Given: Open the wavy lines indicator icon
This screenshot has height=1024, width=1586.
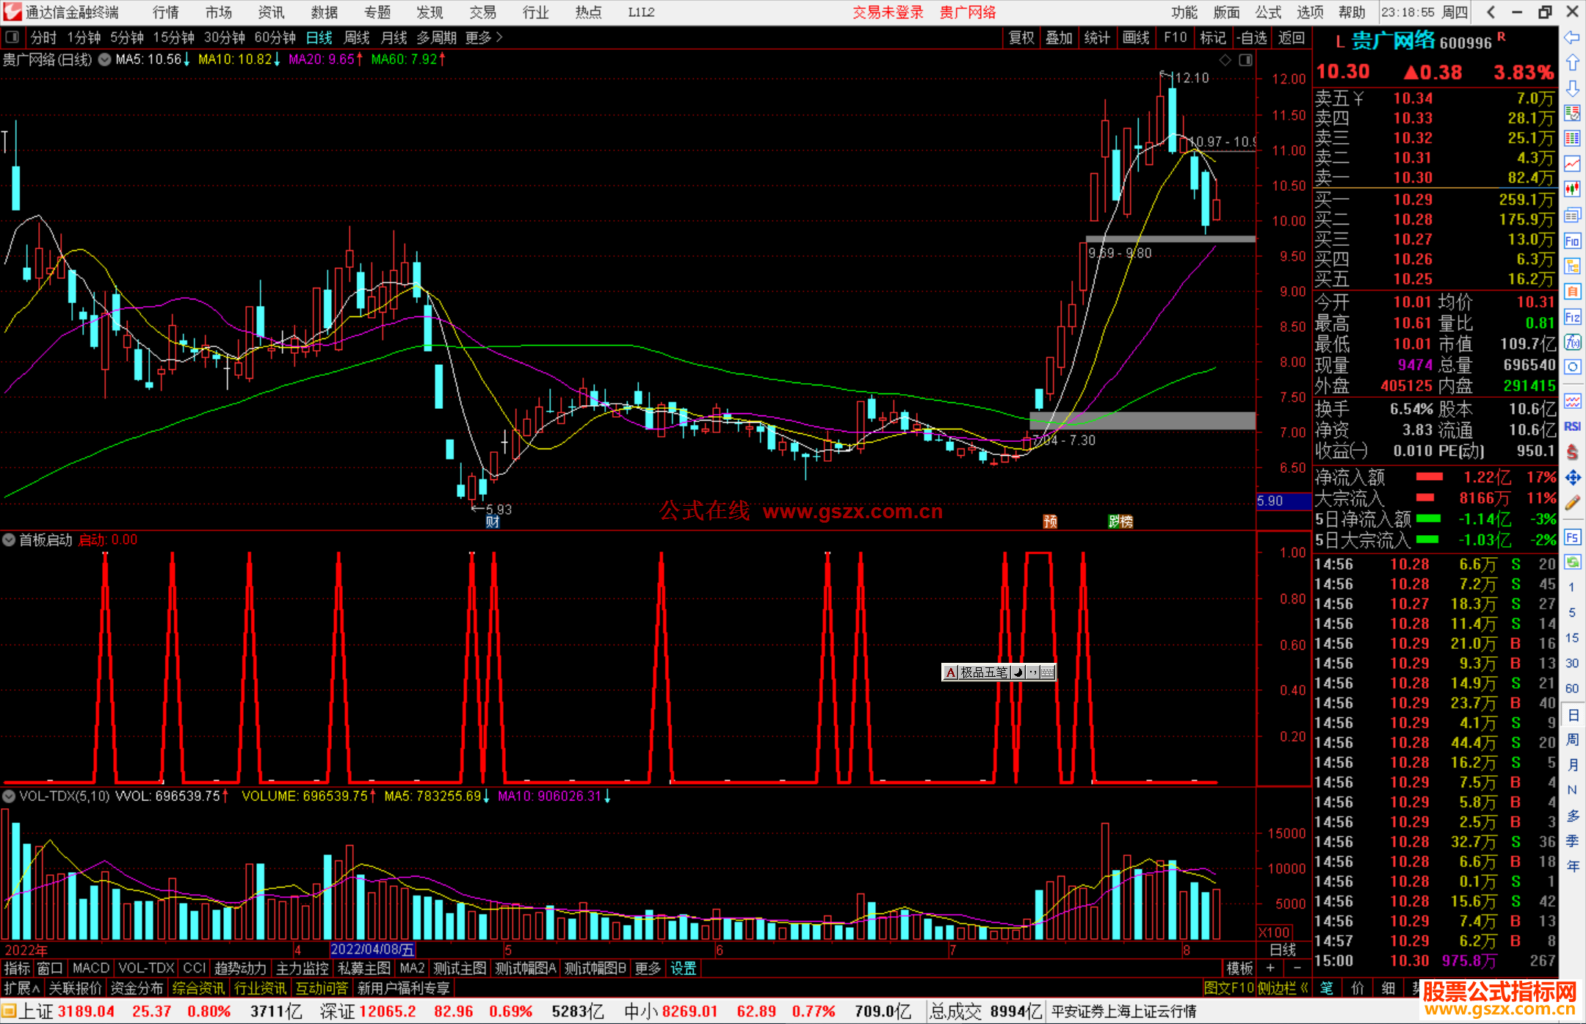Looking at the screenshot, I should (x=1572, y=401).
